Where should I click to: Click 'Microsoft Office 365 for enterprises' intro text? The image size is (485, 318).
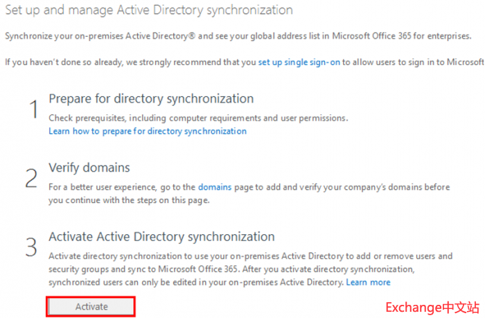pos(407,34)
